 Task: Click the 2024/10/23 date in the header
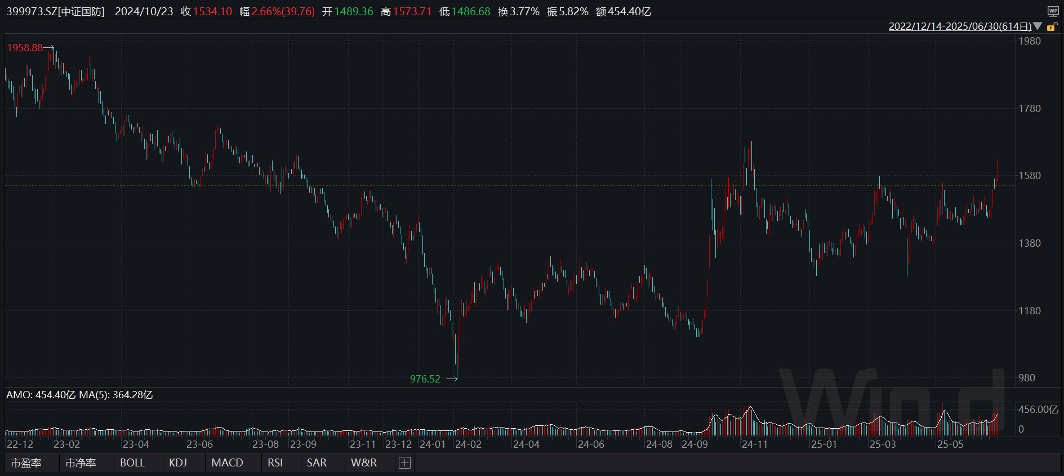click(144, 11)
